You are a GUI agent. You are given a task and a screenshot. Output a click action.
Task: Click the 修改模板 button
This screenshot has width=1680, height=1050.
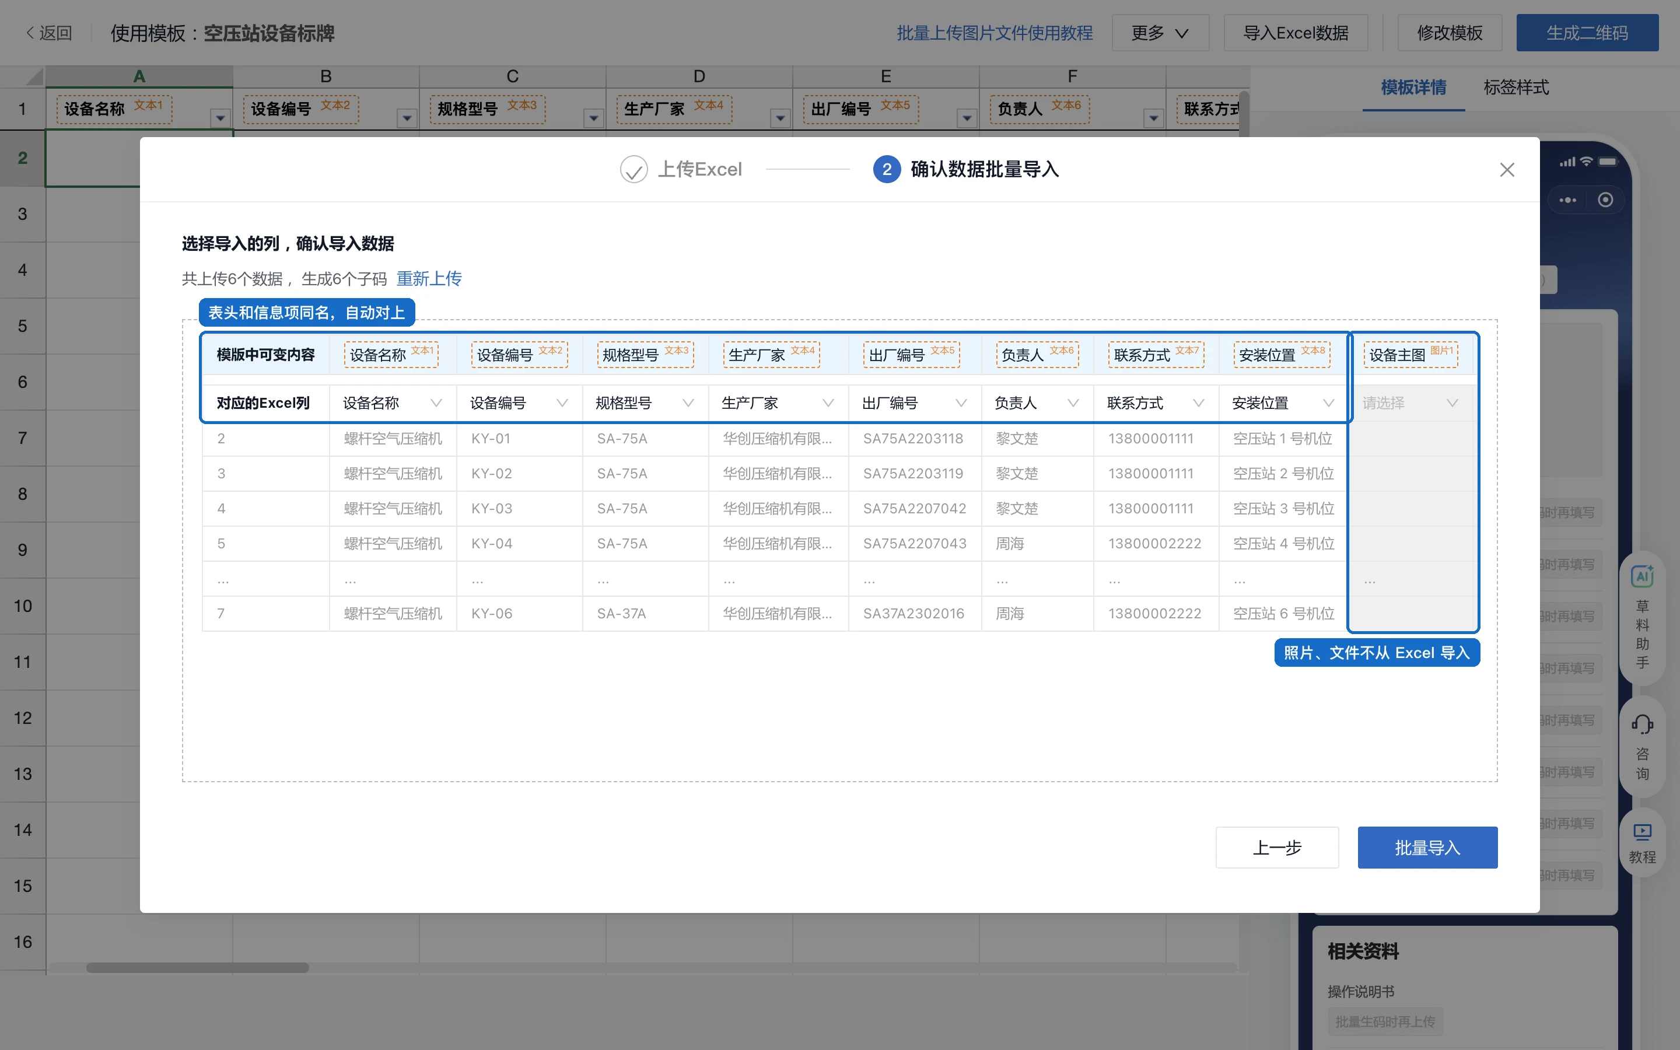click(1450, 33)
